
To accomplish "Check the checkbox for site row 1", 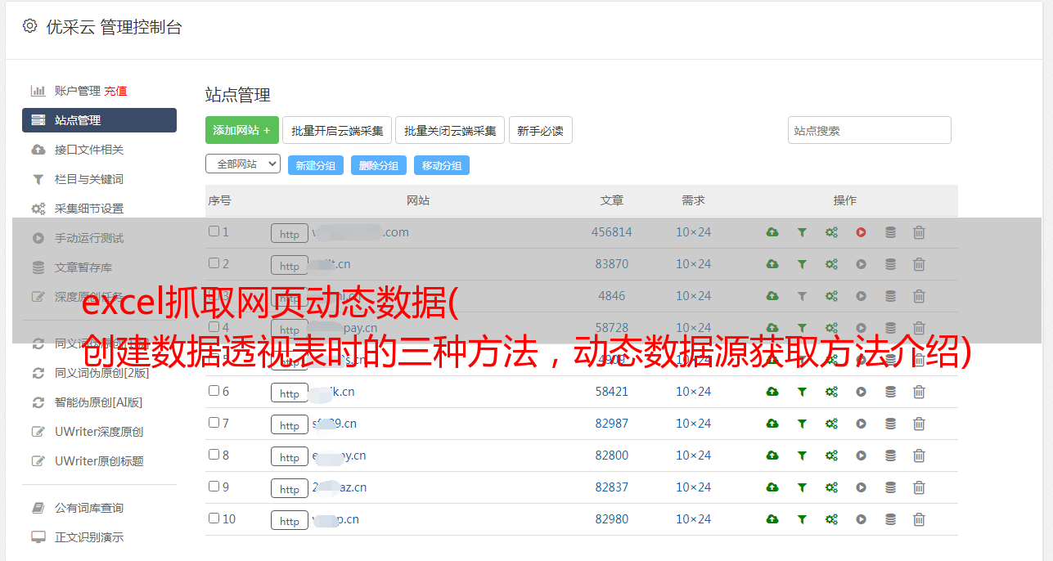I will pyautogui.click(x=214, y=231).
